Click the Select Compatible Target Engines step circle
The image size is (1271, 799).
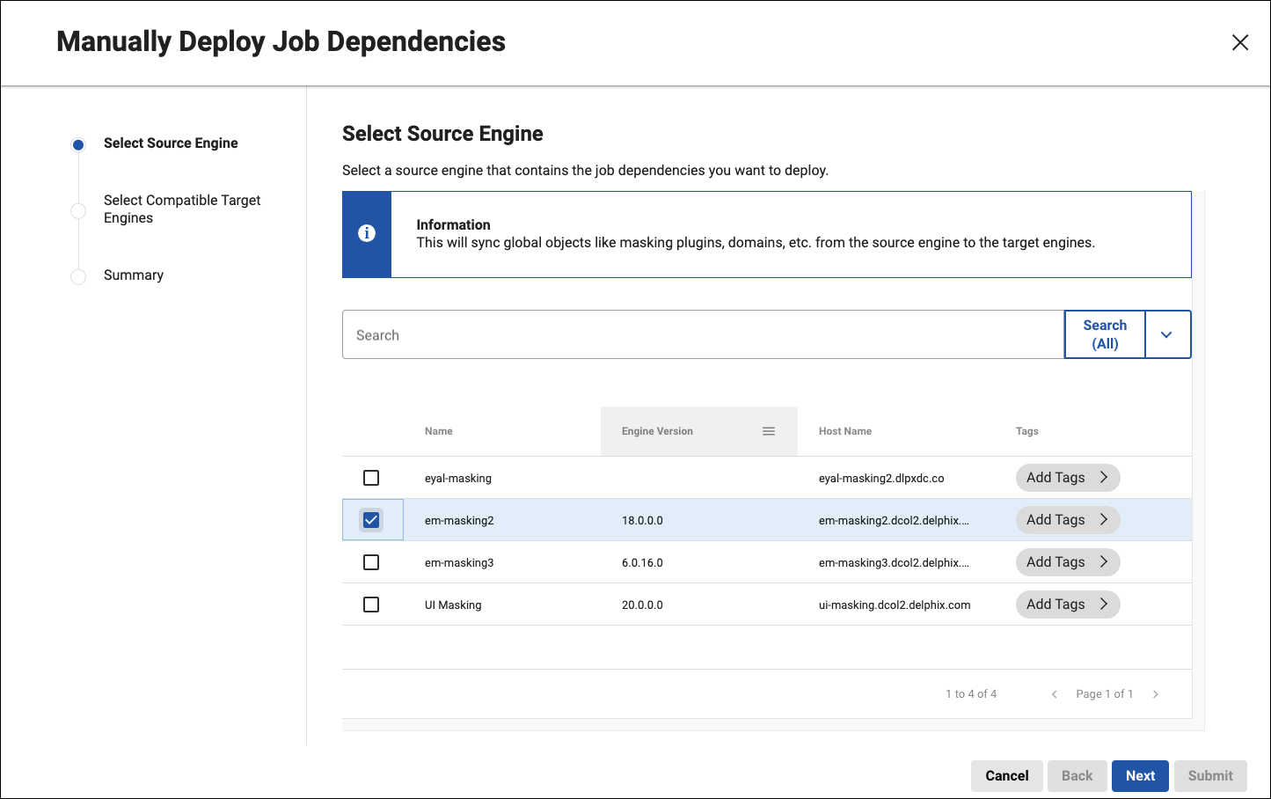pos(78,210)
